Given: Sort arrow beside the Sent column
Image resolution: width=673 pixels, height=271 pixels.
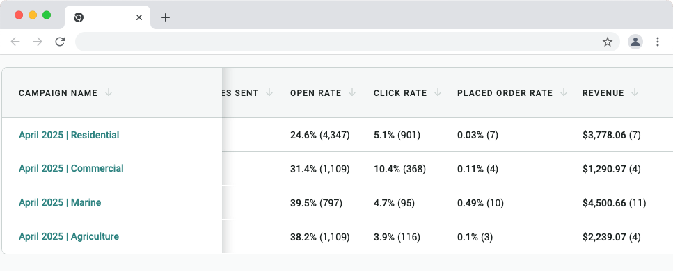Looking at the screenshot, I should click(269, 92).
